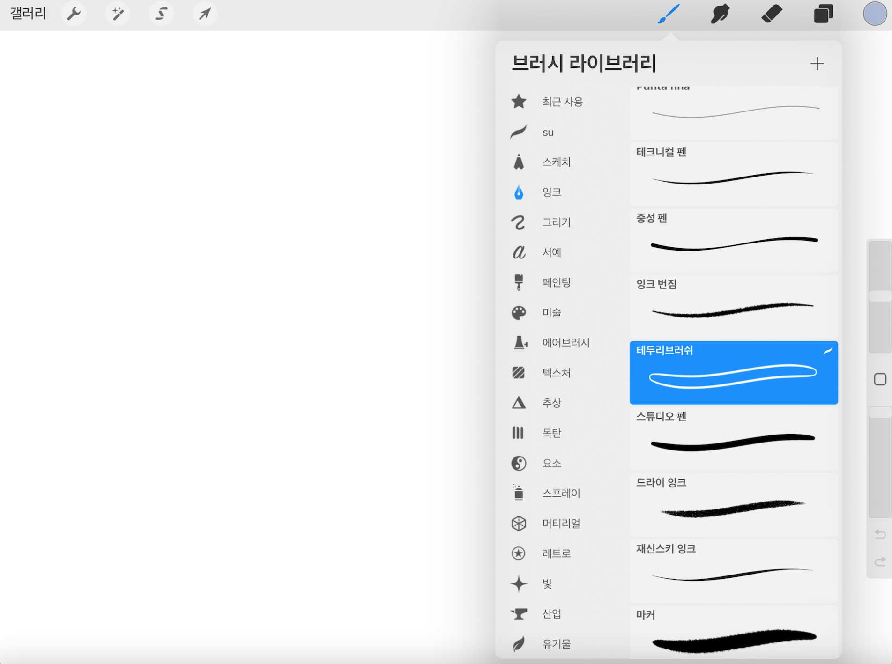892x664 pixels.
Task: Tap the sidebar modify square button
Action: pyautogui.click(x=880, y=379)
